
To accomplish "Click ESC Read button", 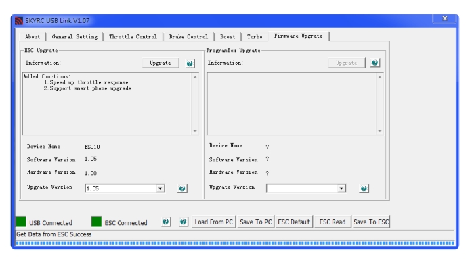I will point(333,222).
